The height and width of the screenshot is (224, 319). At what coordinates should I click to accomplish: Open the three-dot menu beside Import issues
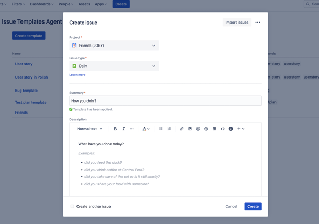[258, 23]
